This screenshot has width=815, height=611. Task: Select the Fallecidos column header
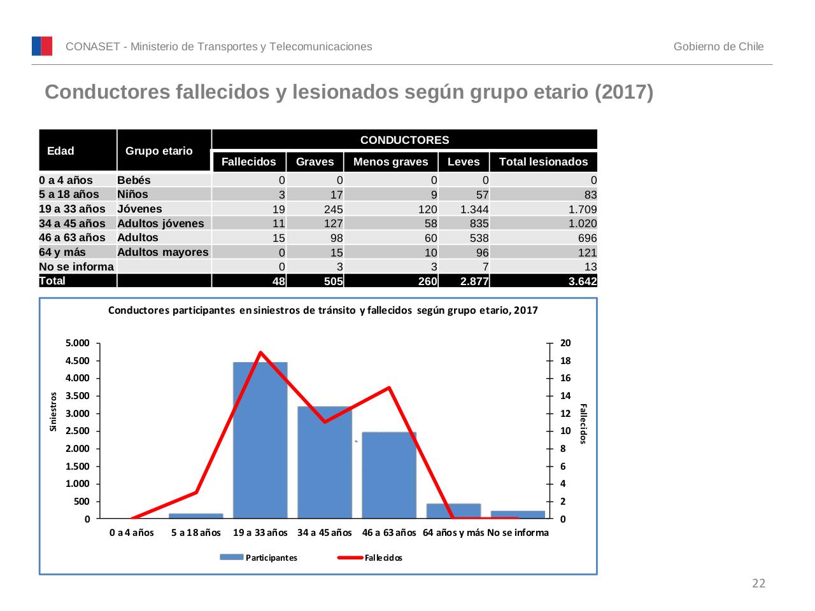coord(250,162)
